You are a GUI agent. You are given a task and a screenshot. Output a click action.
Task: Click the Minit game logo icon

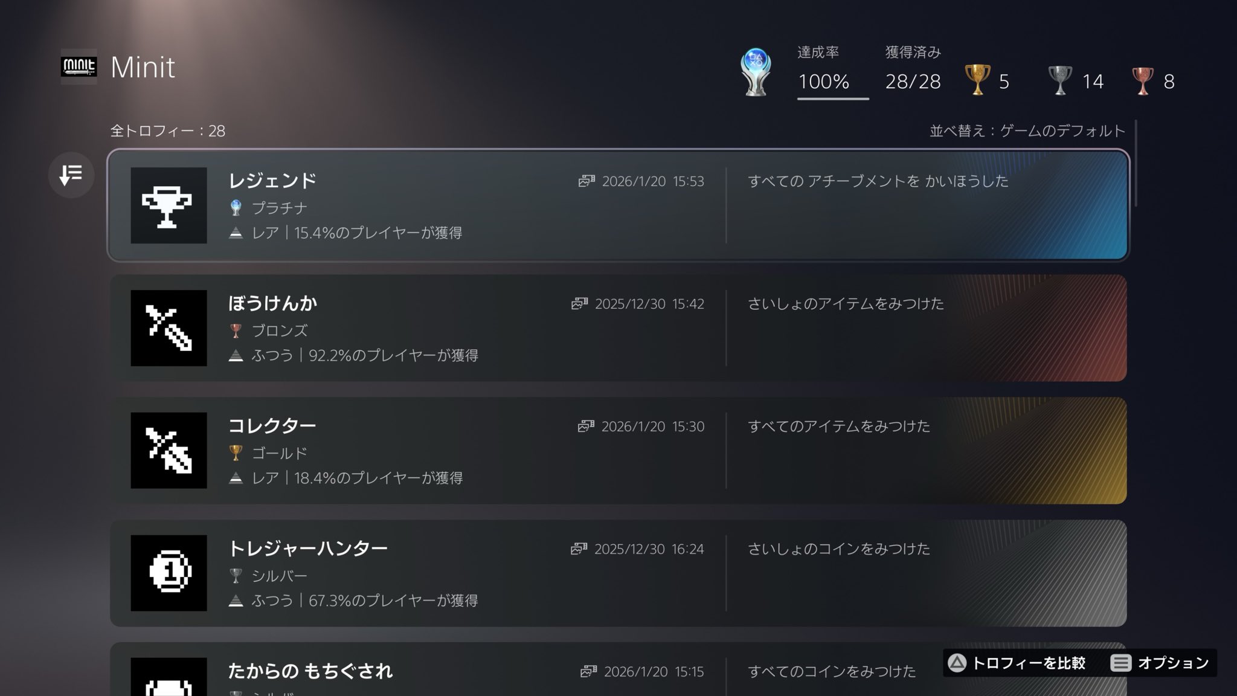(x=79, y=66)
